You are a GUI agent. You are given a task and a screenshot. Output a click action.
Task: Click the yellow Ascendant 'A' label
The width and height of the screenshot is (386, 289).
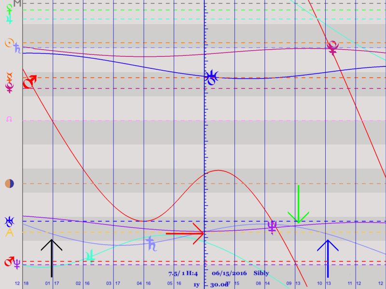tap(9, 233)
